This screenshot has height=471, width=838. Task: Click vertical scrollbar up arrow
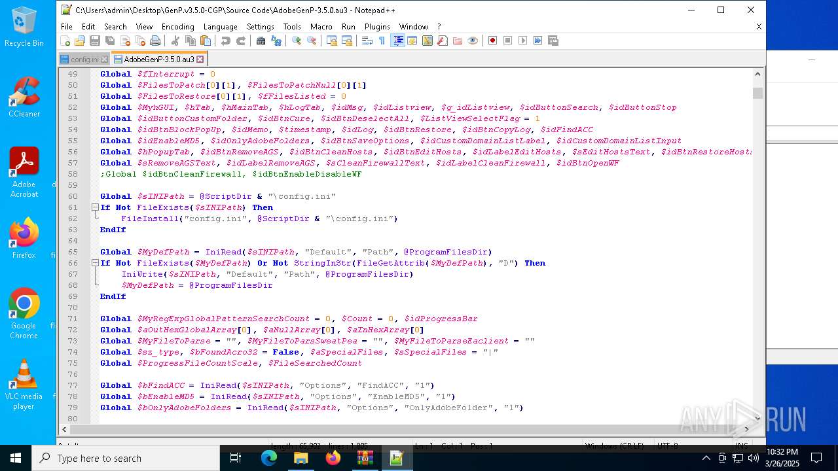[757, 74]
